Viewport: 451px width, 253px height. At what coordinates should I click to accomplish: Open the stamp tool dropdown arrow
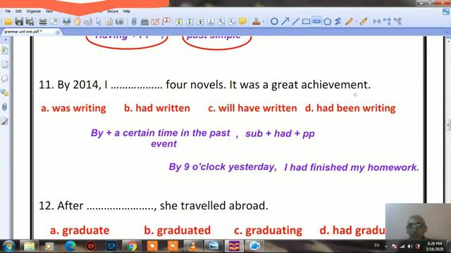(263, 22)
